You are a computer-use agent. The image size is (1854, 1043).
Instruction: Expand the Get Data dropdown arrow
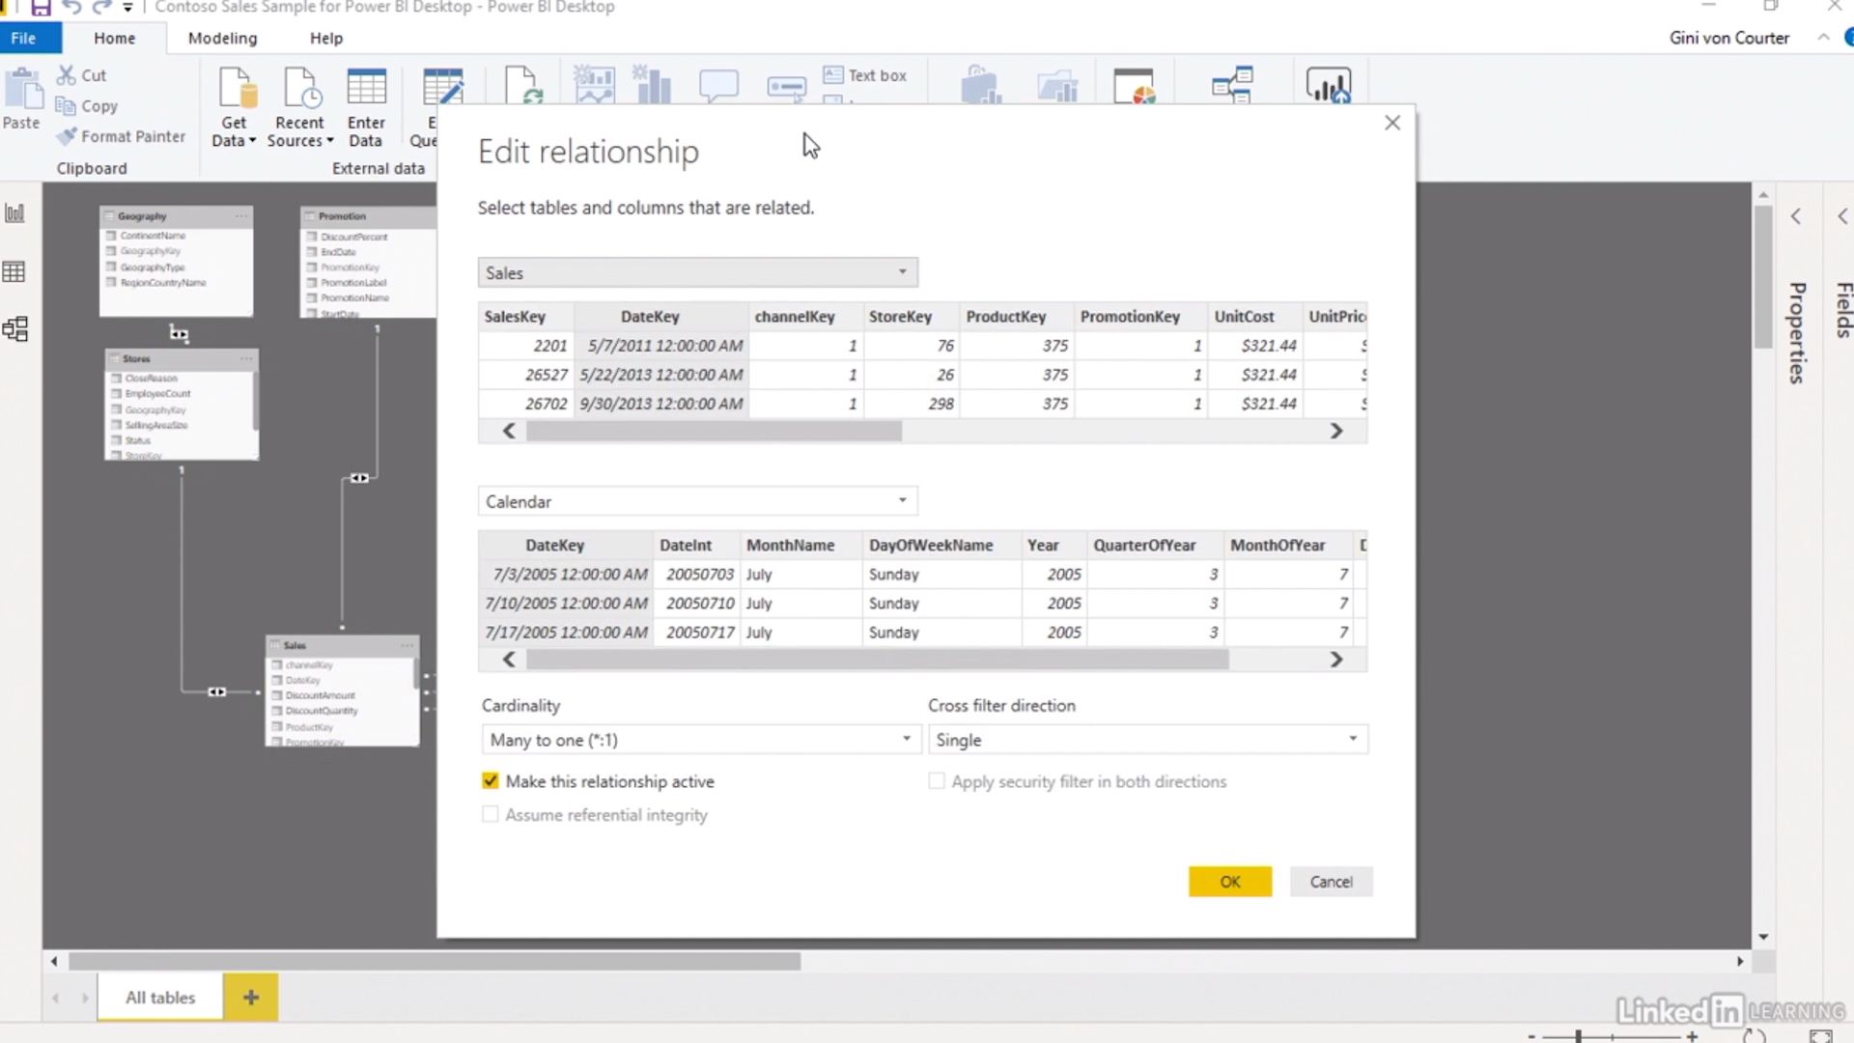[252, 141]
